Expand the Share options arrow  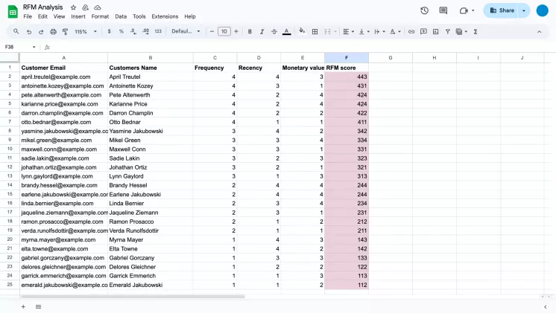[524, 10]
